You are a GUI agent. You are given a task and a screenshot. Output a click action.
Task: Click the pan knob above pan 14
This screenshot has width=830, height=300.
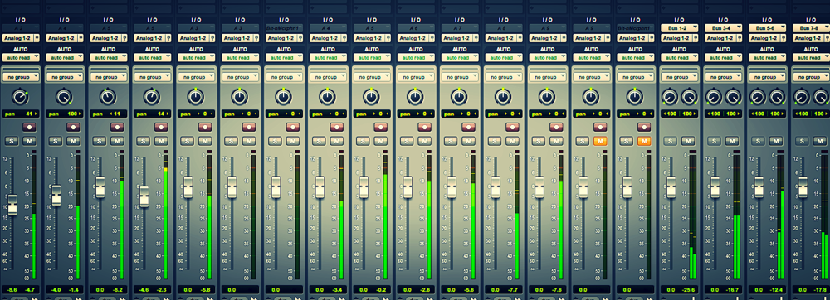152,97
